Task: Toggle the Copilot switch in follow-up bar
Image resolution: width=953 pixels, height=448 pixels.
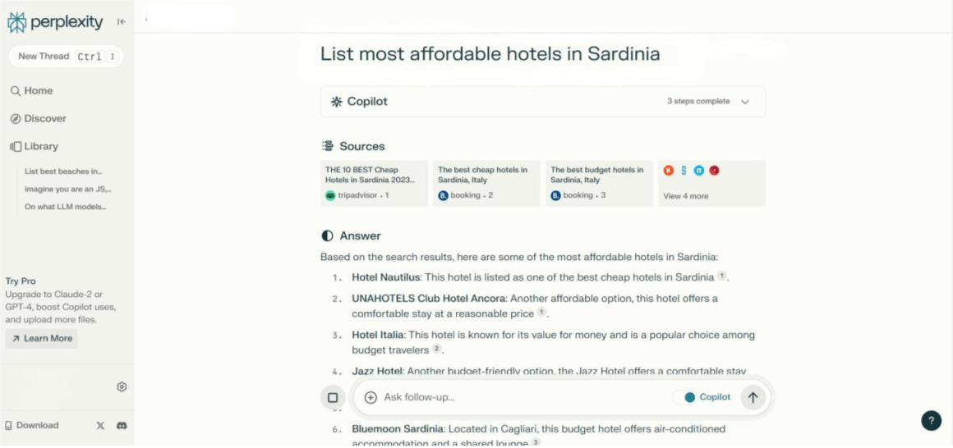Action: point(688,397)
